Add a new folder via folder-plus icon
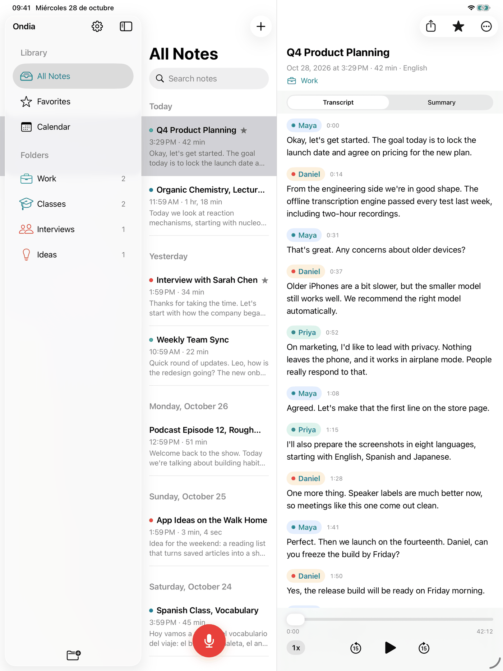The width and height of the screenshot is (503, 671). 74,655
